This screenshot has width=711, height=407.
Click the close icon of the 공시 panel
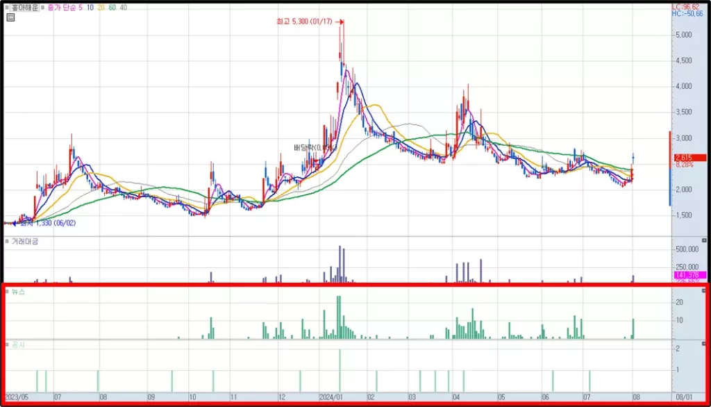pos(704,344)
